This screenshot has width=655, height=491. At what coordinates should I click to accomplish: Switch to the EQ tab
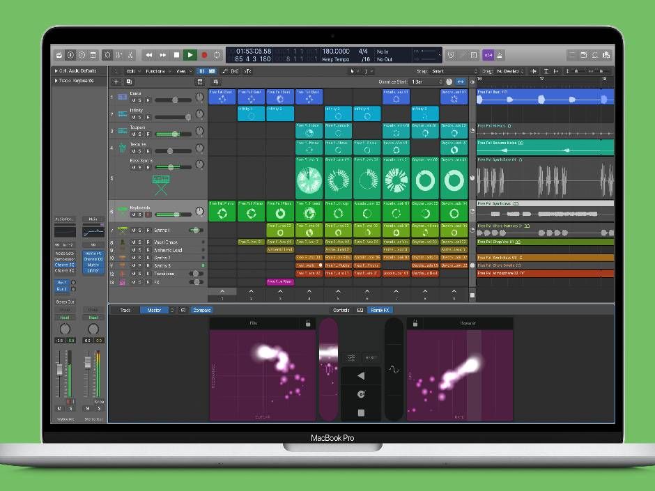tap(360, 310)
